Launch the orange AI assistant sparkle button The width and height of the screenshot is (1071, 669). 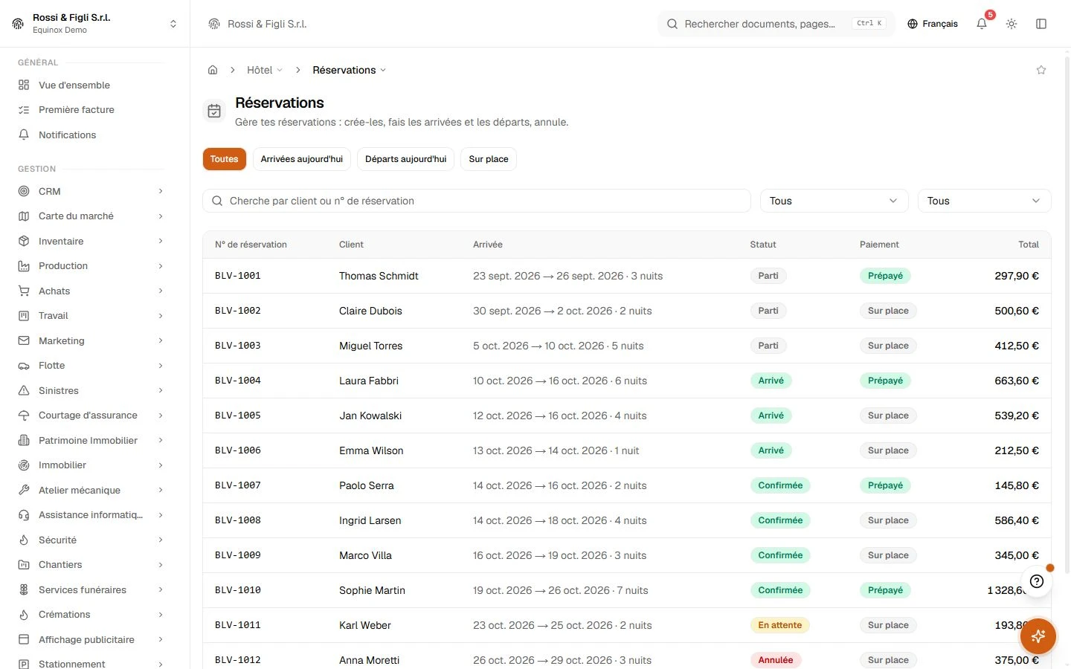click(1038, 636)
